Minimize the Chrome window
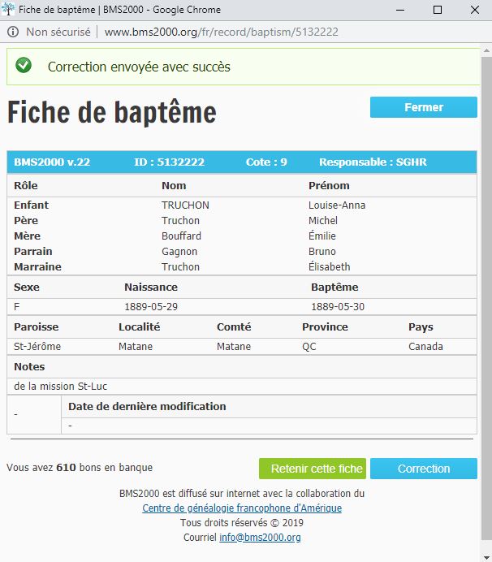The width and height of the screenshot is (492, 562). click(x=400, y=10)
